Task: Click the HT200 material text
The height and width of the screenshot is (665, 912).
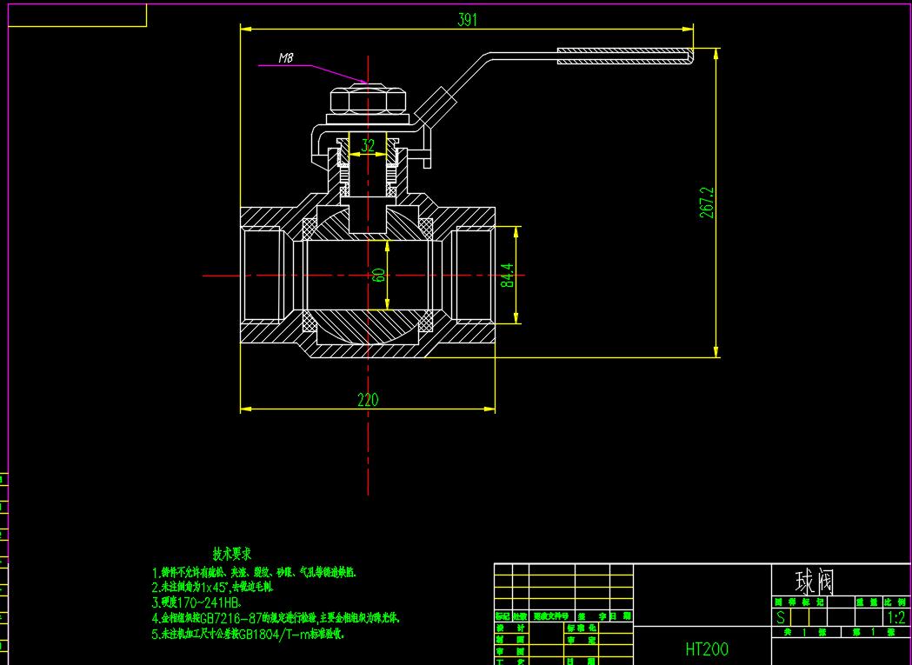Action: (x=706, y=648)
